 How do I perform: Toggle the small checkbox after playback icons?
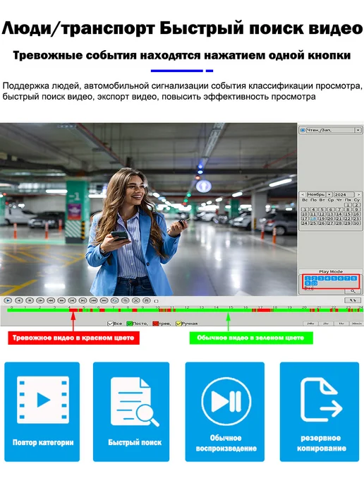pos(156,301)
